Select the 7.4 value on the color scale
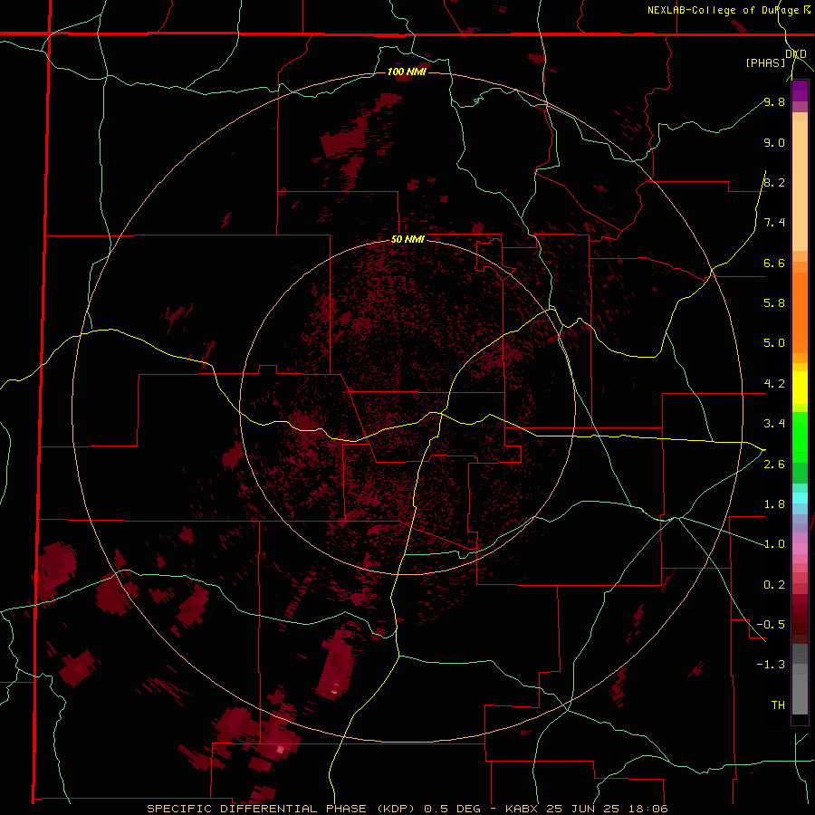Screen dimensions: 815x815 pos(774,223)
